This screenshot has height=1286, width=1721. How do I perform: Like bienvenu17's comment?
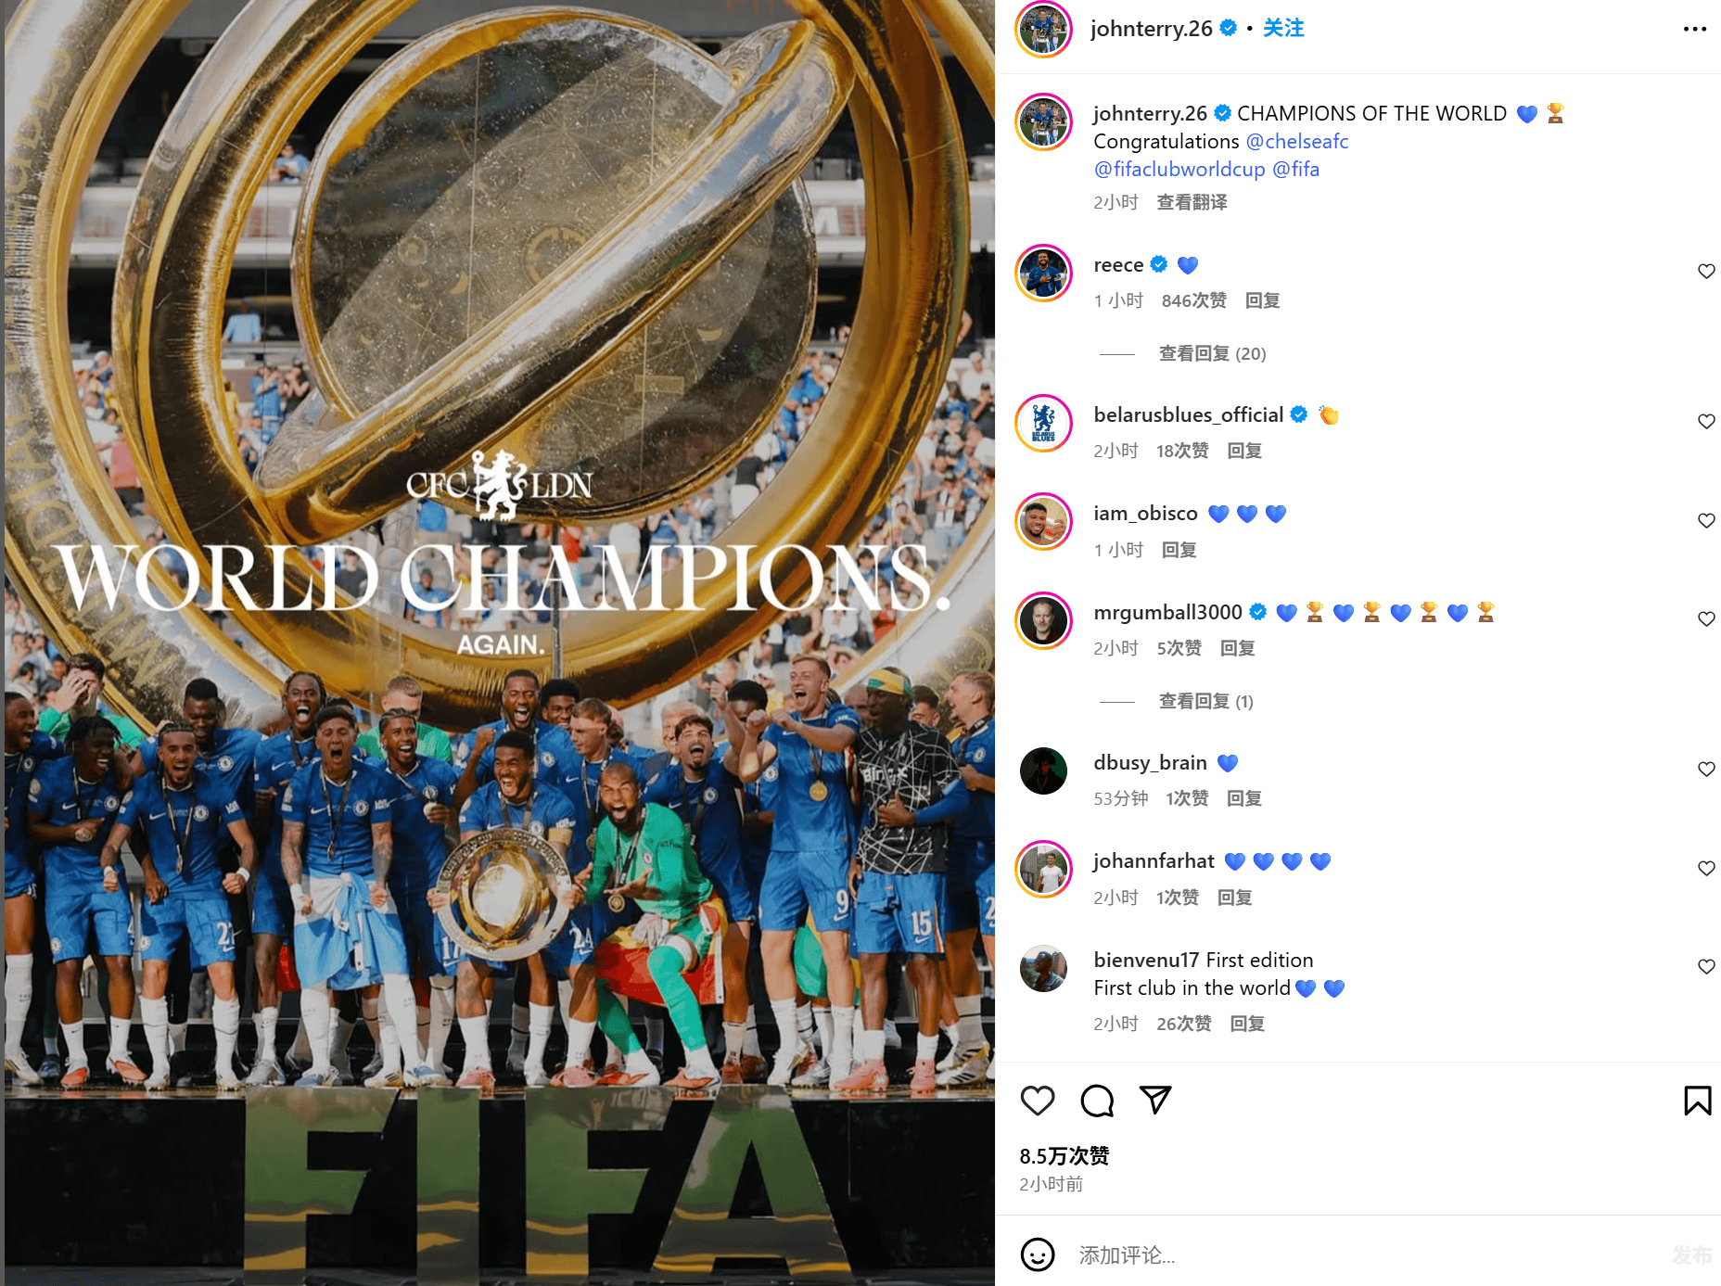pos(1706,967)
